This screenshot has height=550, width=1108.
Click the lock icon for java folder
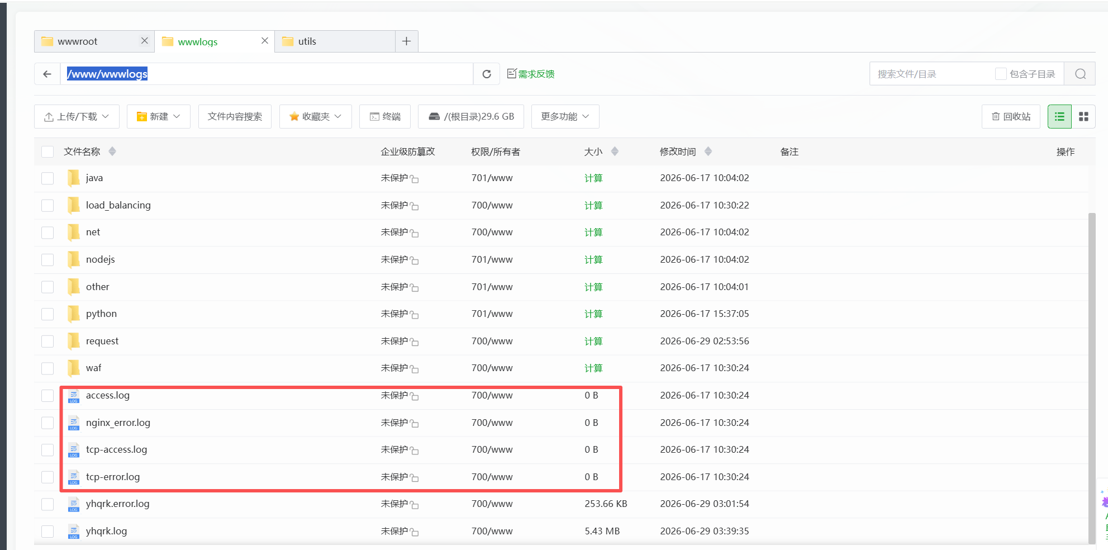click(415, 179)
